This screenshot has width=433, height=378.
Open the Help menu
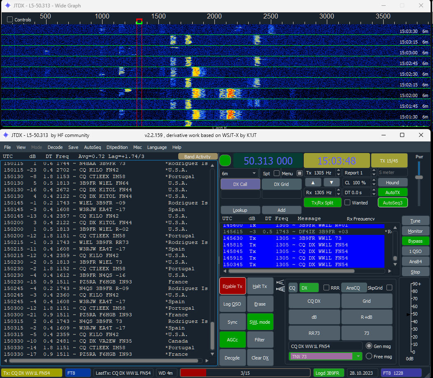pyautogui.click(x=177, y=147)
